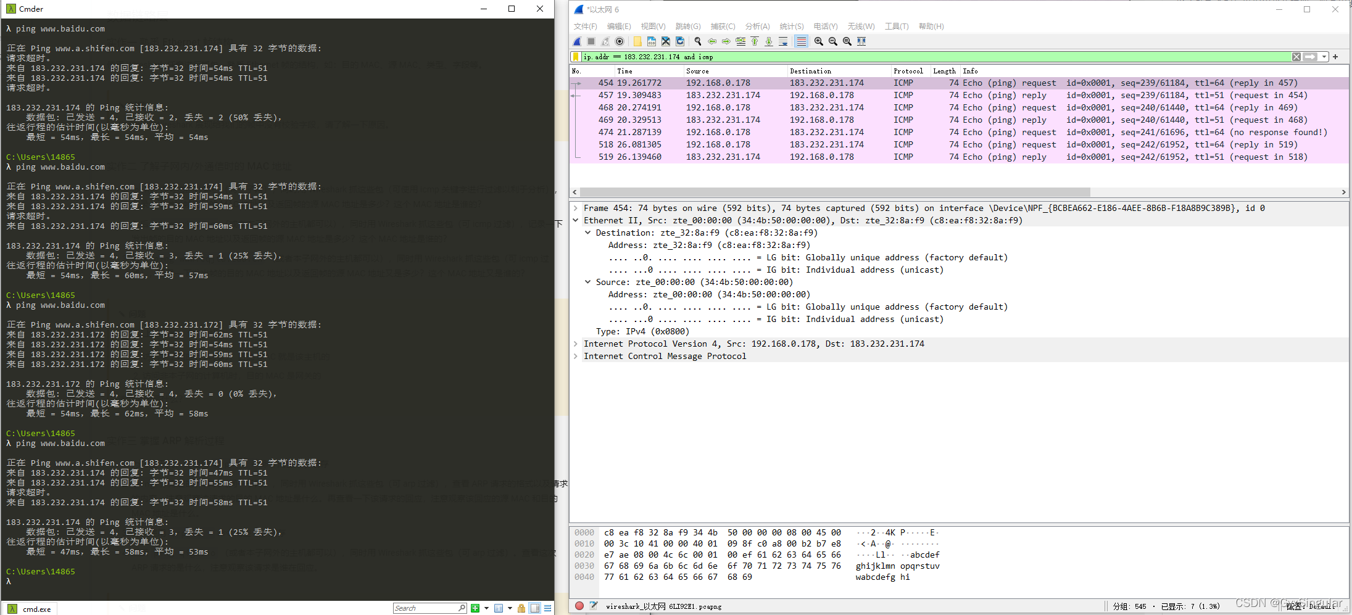Viewport: 1352px width, 615px height.
Task: Restart the current capture
Action: [x=605, y=41]
